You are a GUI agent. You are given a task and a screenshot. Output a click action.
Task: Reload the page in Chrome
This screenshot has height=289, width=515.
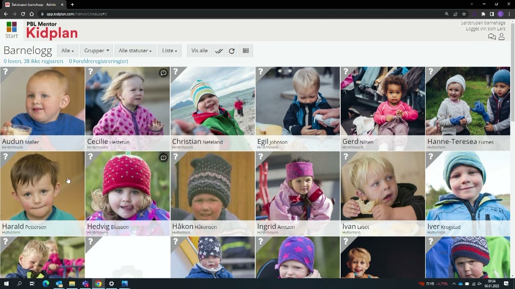(x=23, y=14)
